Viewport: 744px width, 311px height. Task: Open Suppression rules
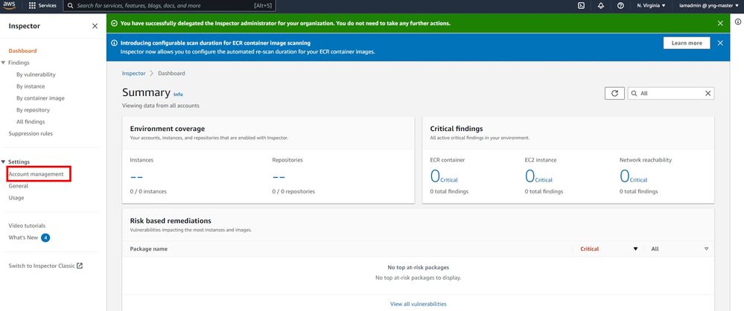pos(31,134)
